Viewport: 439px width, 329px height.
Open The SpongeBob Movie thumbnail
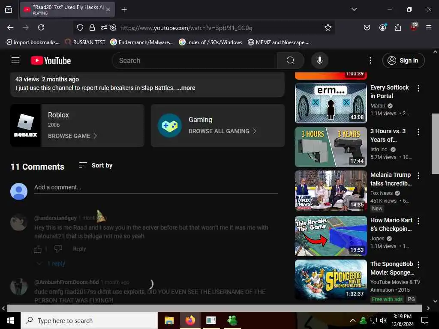(331, 279)
